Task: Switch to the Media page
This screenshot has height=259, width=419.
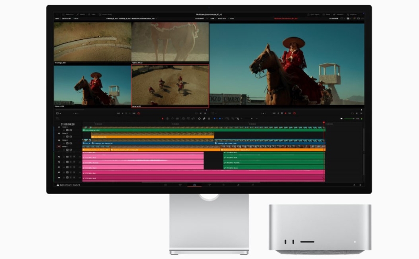Action: pyautogui.click(x=166, y=185)
